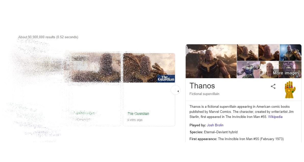Viewport: 304px width, 162px height.
Task: Click the carousel arrow button beside Guardian card
Action: click(x=175, y=90)
